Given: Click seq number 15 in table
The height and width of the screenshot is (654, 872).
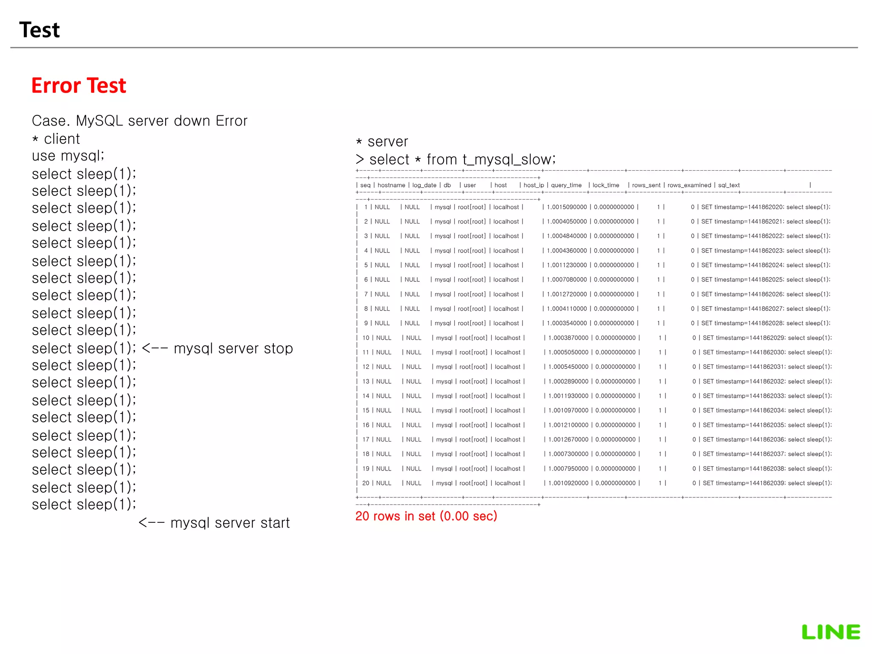Looking at the screenshot, I should (x=366, y=410).
